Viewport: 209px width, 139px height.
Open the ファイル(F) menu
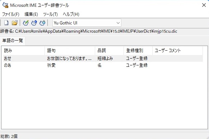(x=11, y=14)
